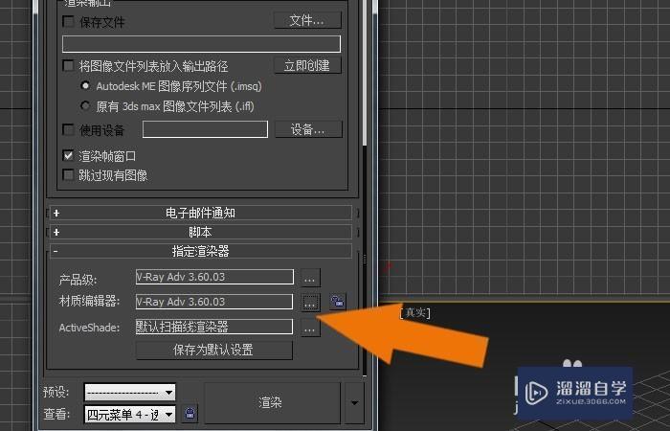This screenshot has width=670, height=431.
Task: Expand the 脚本 rollout
Action: pos(201,232)
